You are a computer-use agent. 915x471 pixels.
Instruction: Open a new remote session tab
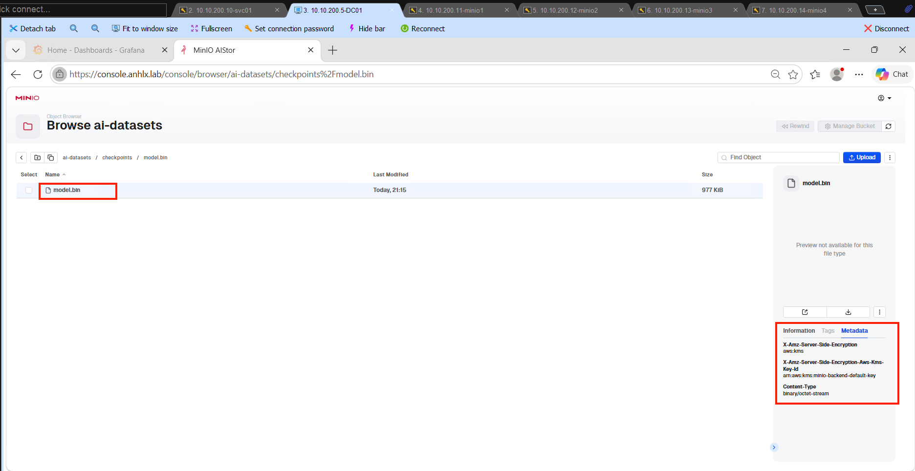coord(875,10)
